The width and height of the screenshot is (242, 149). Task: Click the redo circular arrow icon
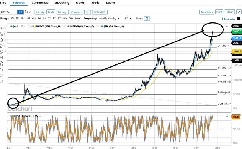[x=2, y=81]
